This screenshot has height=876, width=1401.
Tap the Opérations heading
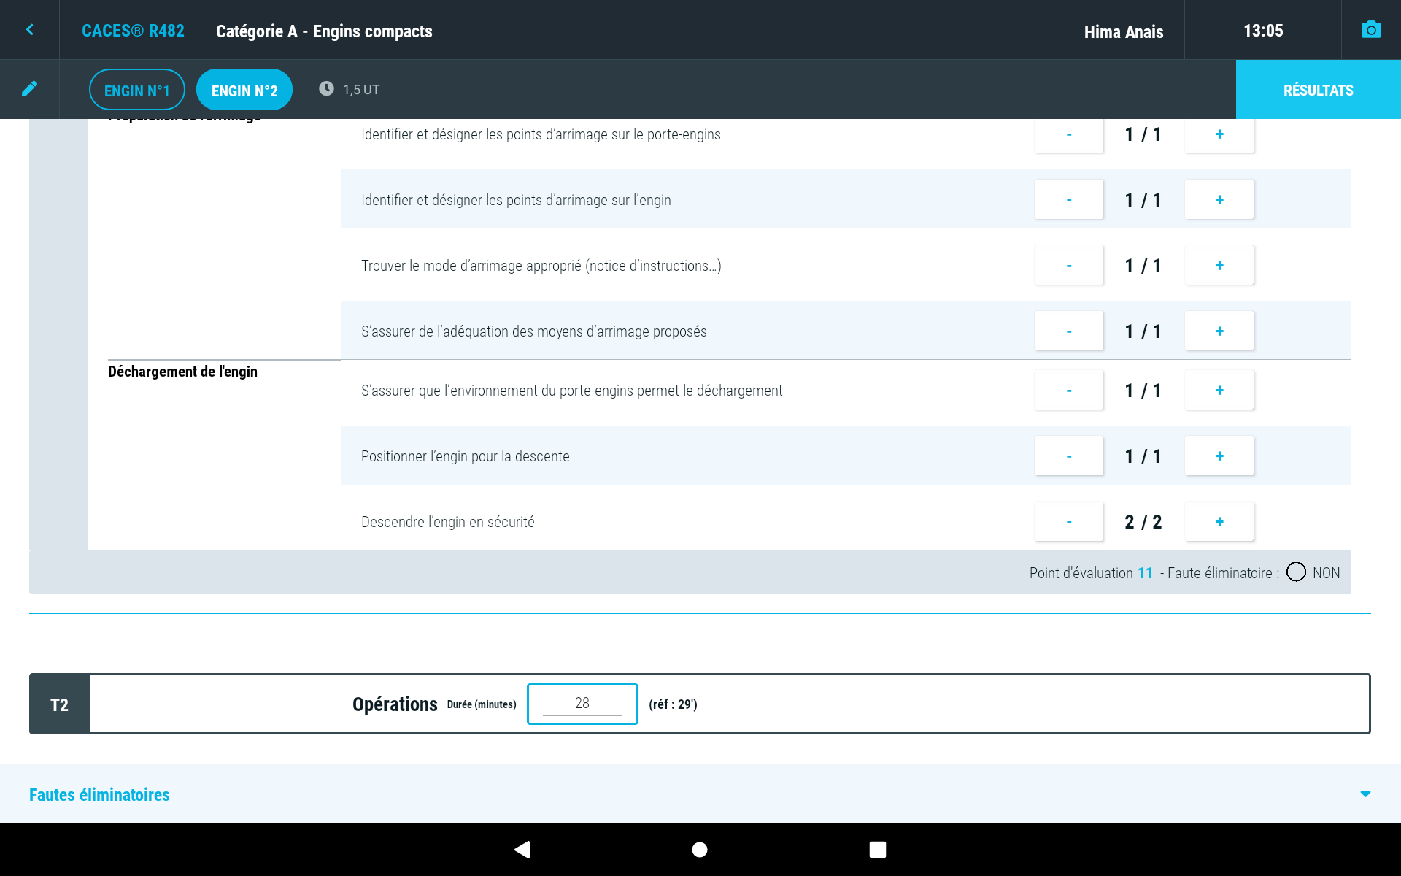point(395,704)
